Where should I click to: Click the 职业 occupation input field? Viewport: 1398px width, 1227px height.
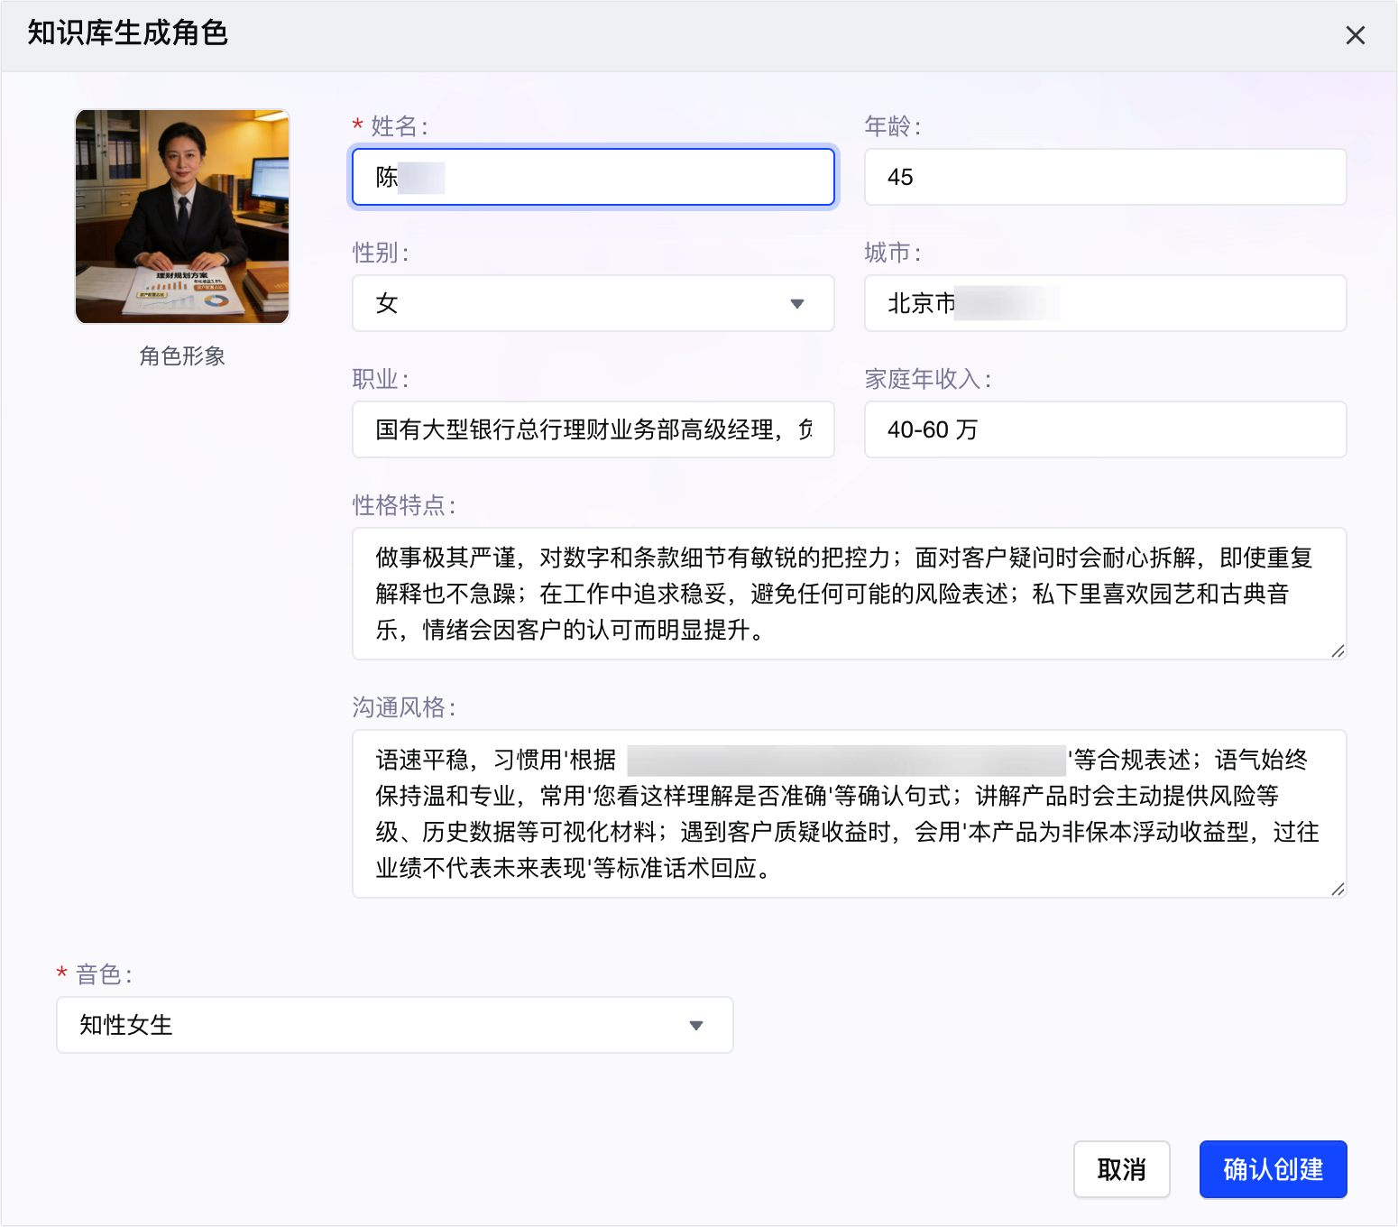(593, 429)
